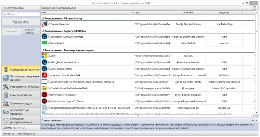Screen dimensions: 260x137
Task: Enable AdobeGCInvoker checkbox
Action: point(49,82)
